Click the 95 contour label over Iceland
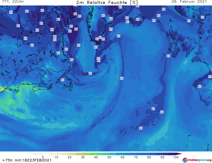The image size is (212, 163). 138,19
